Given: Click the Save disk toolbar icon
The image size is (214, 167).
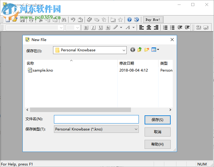Looking at the screenshot, I should coord(22,20).
